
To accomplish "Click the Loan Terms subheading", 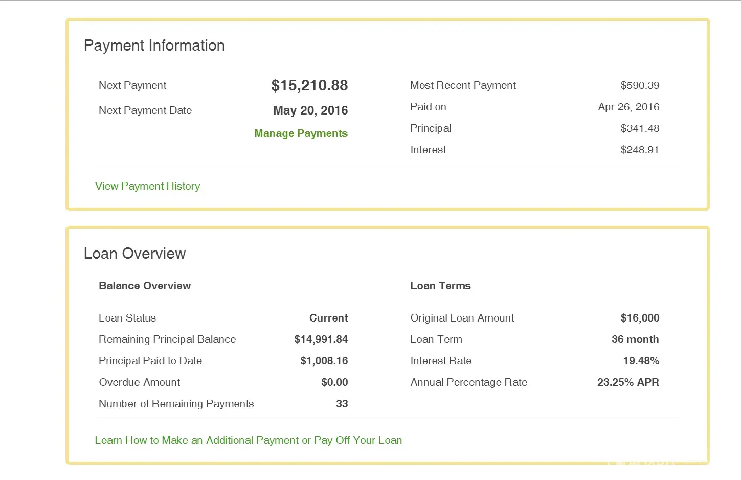I will click(440, 286).
